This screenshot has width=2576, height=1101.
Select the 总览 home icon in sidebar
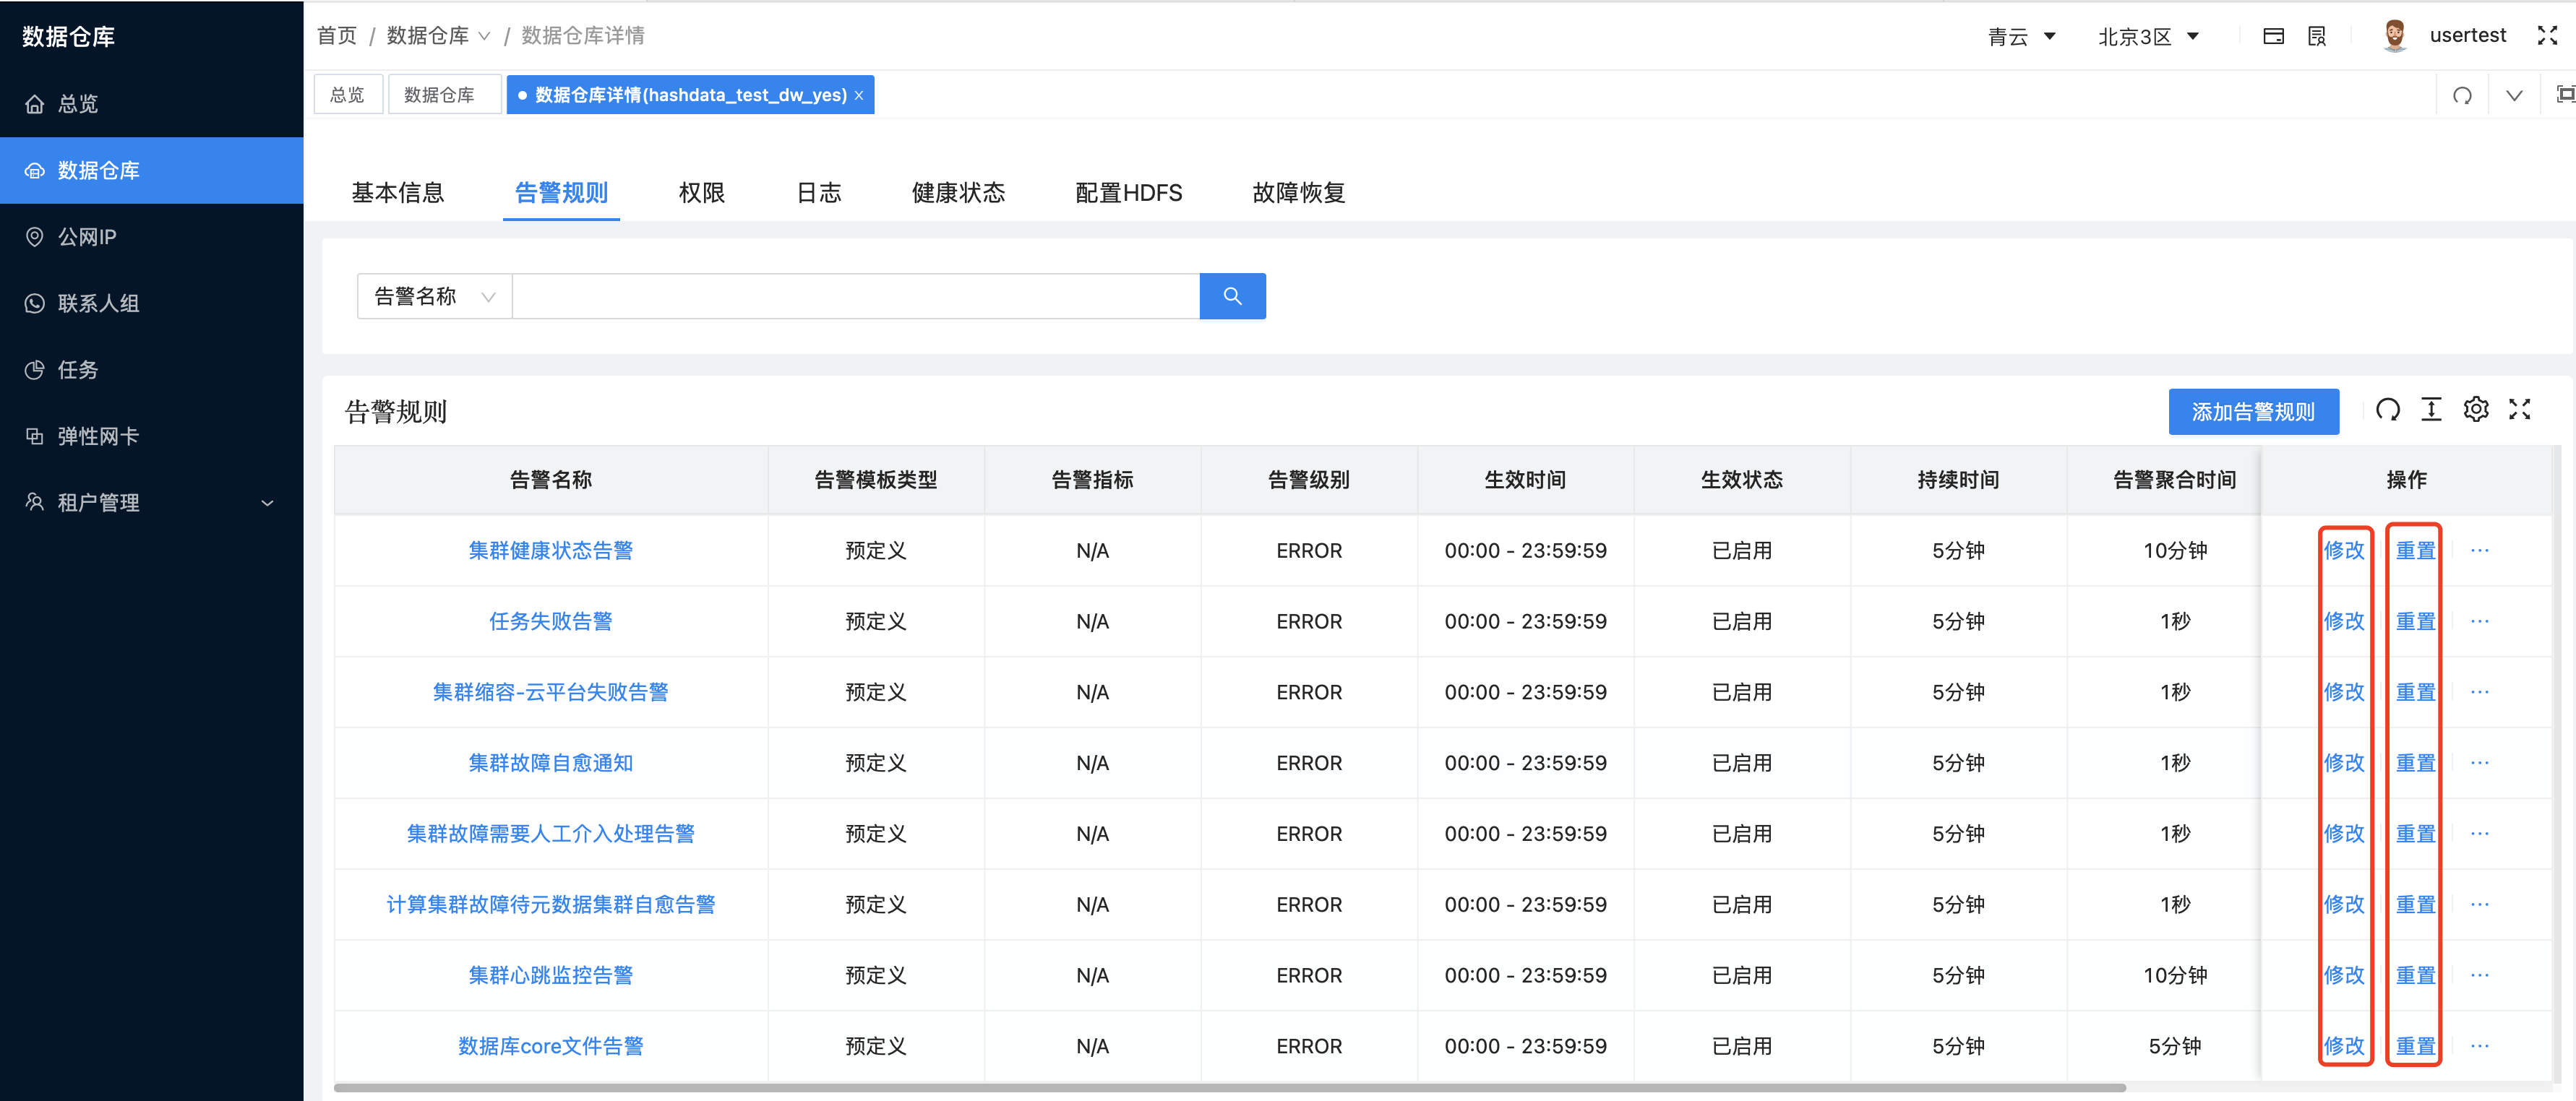click(35, 103)
